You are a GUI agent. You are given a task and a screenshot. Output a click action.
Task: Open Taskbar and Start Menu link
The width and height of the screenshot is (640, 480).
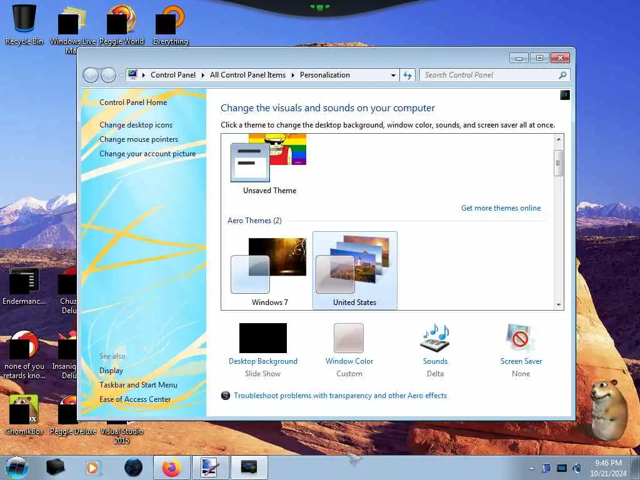pyautogui.click(x=138, y=385)
